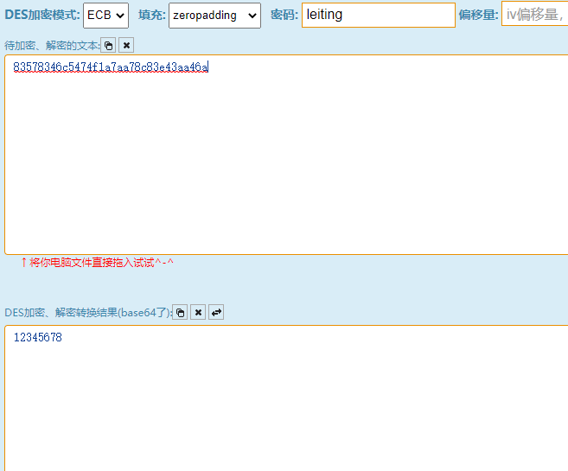
Task: Focus the iv偏移量 offset input field
Action: [x=534, y=14]
